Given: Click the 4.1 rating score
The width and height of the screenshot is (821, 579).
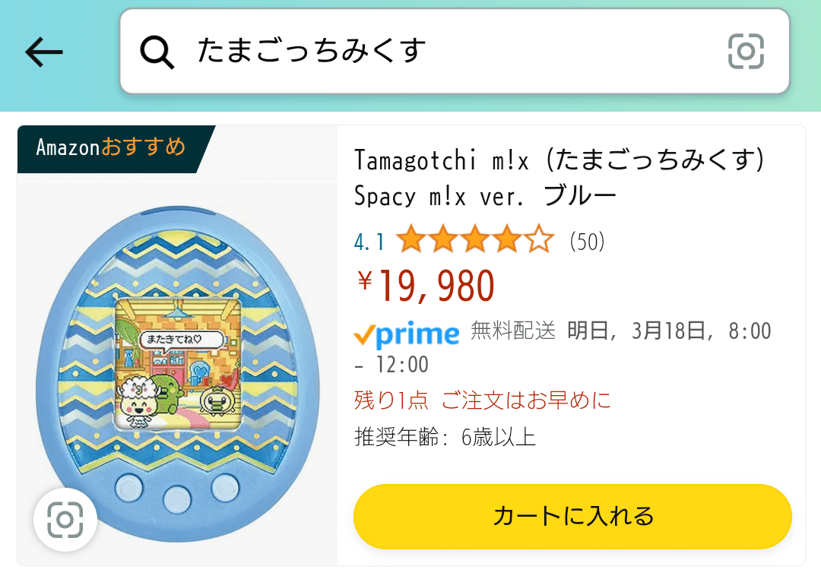Looking at the screenshot, I should [367, 240].
